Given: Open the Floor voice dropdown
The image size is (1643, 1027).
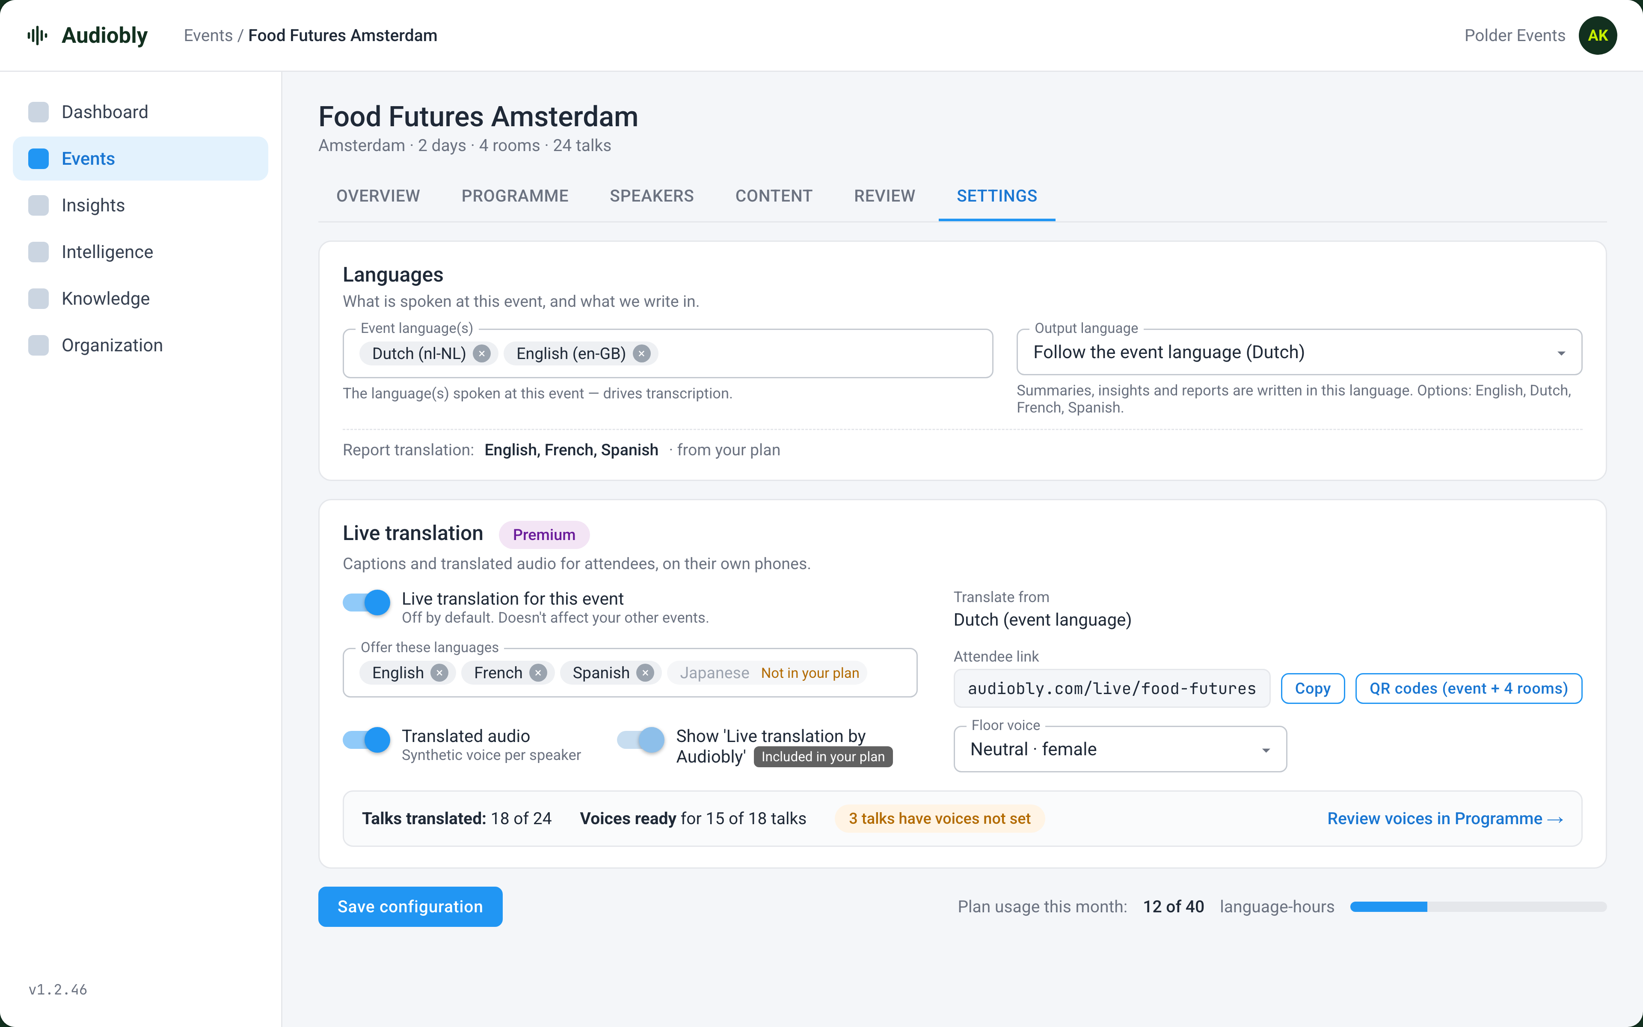Looking at the screenshot, I should click(x=1120, y=749).
